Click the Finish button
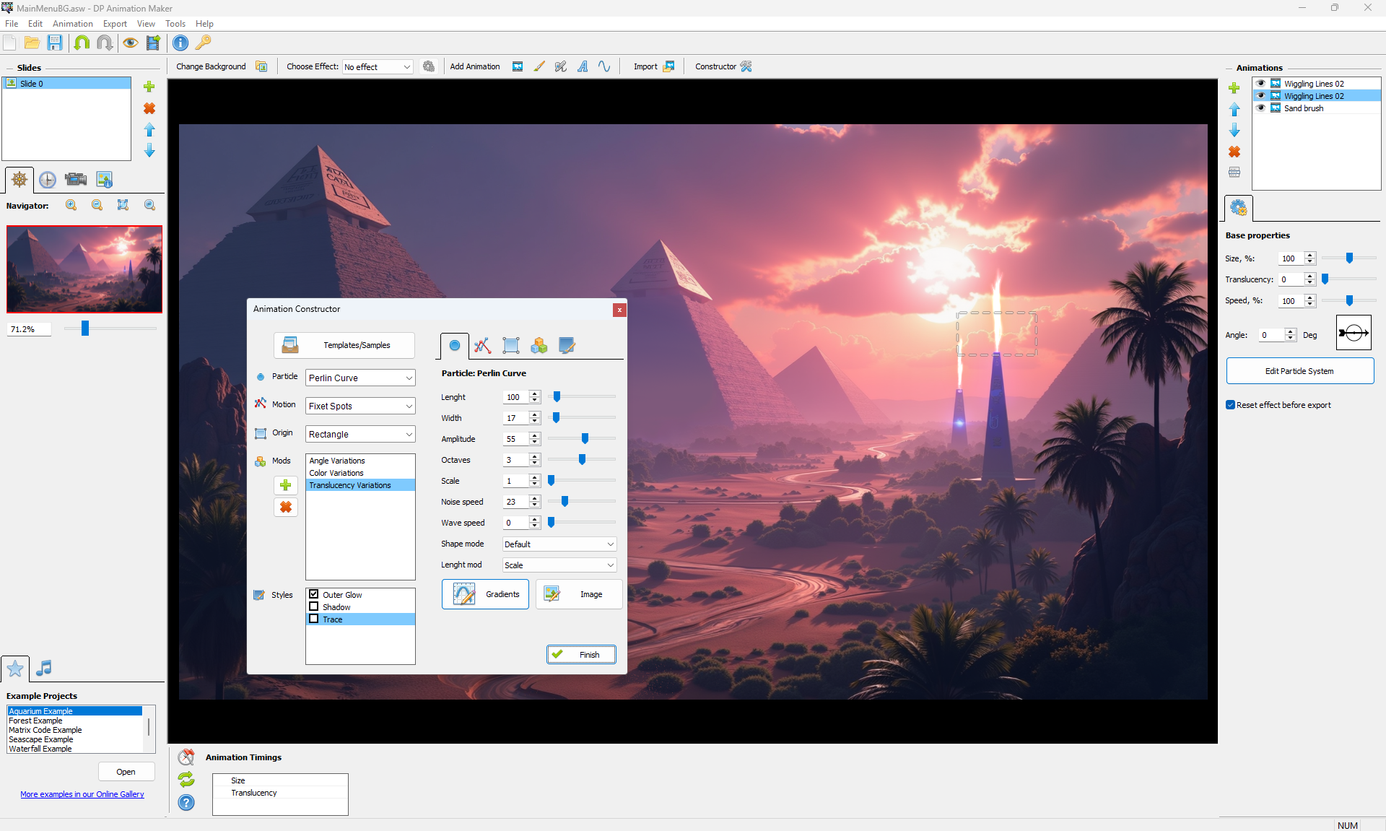This screenshot has width=1386, height=831. (581, 655)
